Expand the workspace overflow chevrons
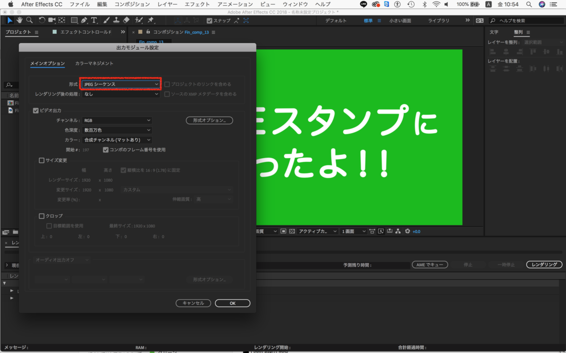The image size is (566, 353). pyautogui.click(x=467, y=21)
